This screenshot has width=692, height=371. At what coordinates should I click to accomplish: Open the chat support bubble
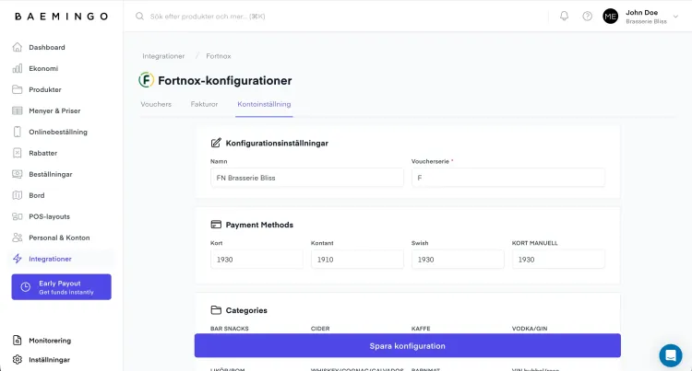670,355
